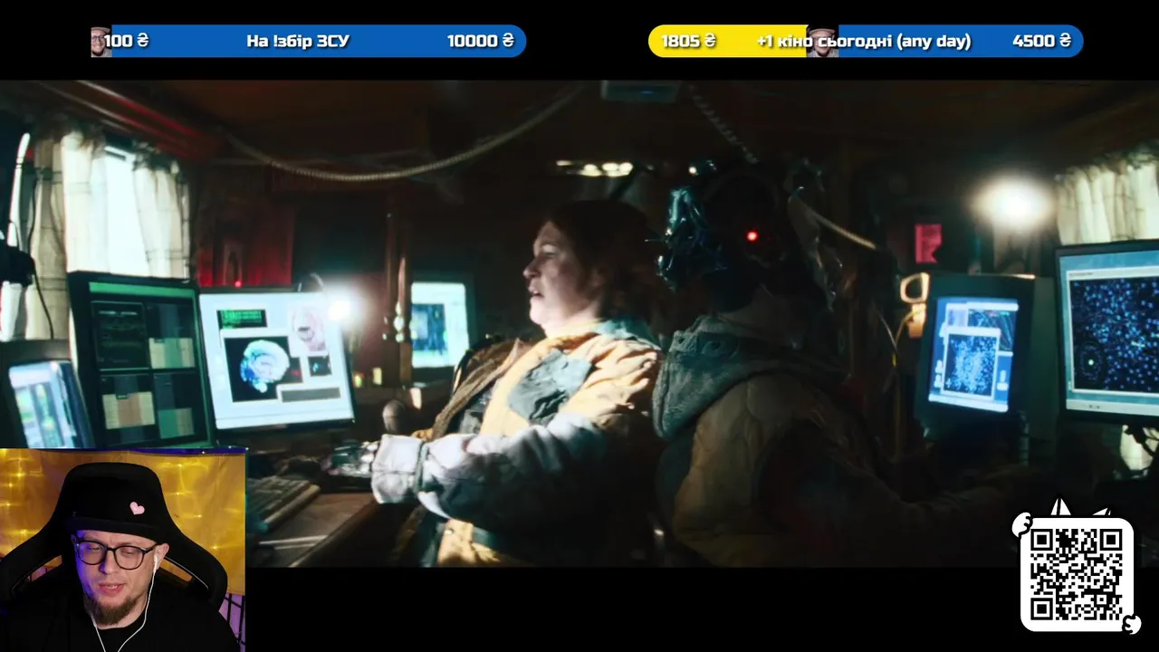
Task: Click the QR code overlay
Action: point(1077,574)
